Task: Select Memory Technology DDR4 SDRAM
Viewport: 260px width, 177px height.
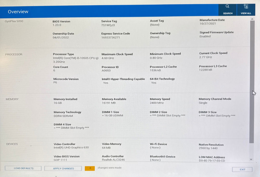Action: (x=63, y=116)
